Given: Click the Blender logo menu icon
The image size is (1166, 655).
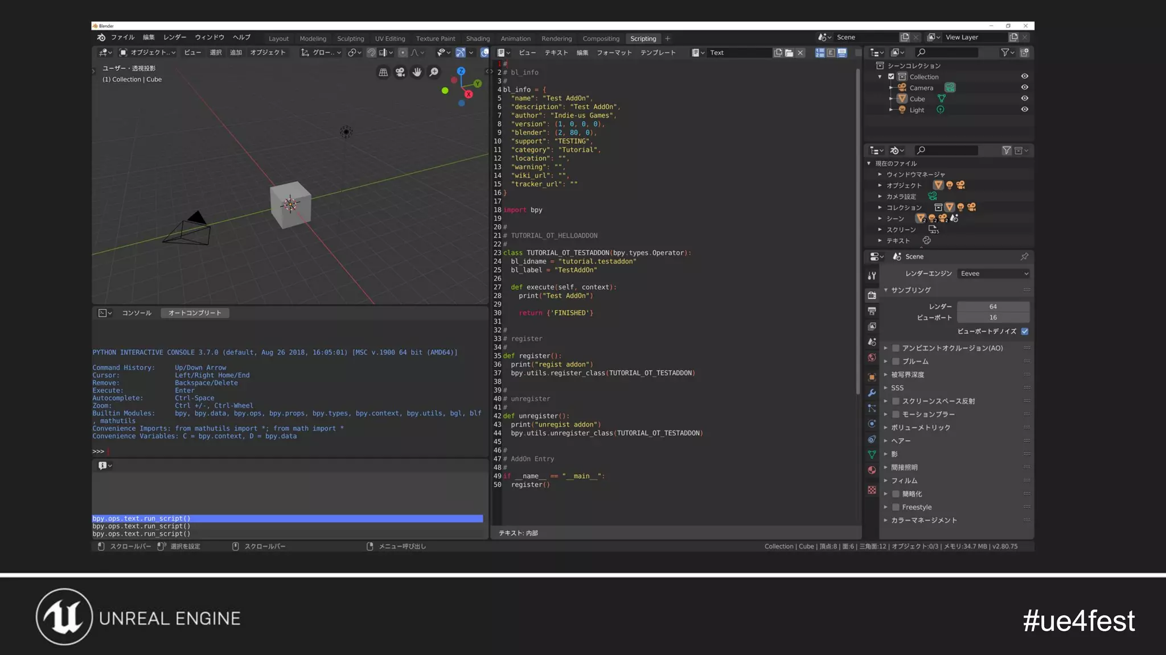Looking at the screenshot, I should coord(101,38).
